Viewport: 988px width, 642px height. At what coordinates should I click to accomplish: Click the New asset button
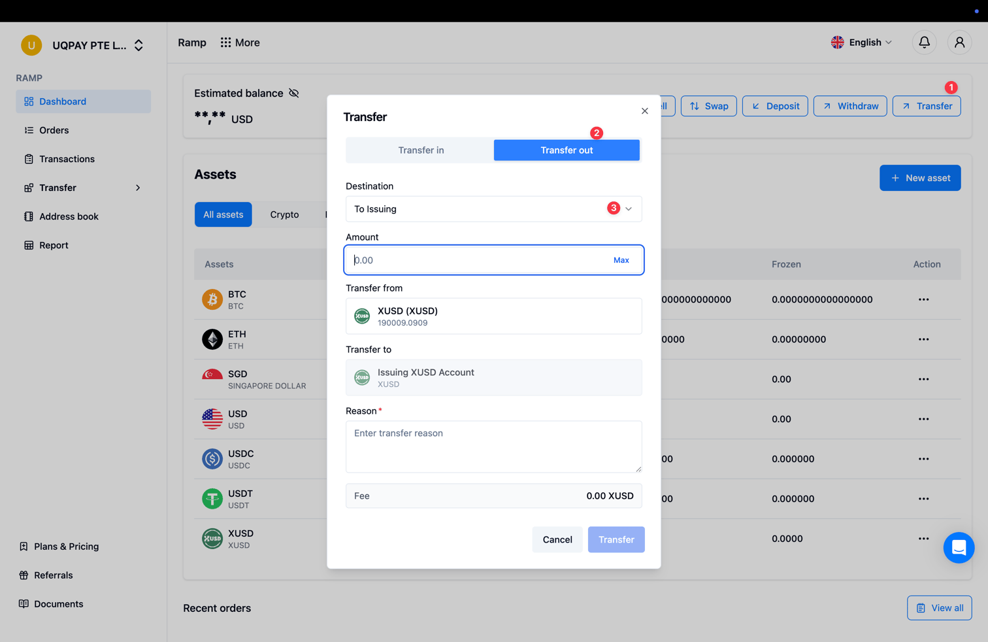click(920, 178)
